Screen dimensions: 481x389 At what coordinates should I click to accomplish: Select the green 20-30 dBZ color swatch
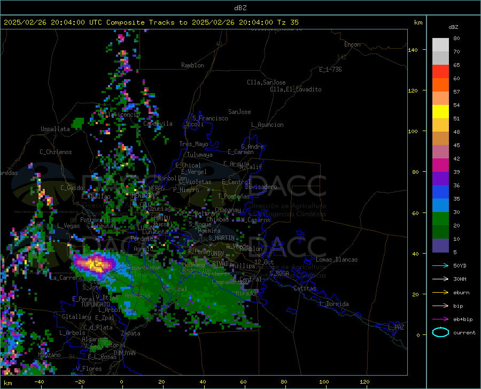coord(440,219)
